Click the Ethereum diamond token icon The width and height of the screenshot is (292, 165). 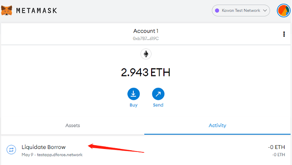146,54
